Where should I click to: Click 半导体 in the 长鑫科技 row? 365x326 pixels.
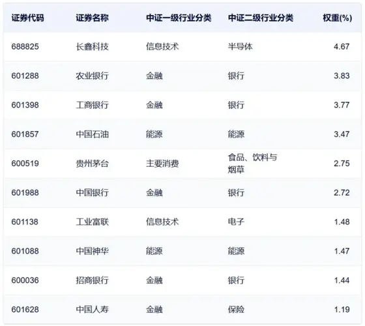[x=241, y=46]
